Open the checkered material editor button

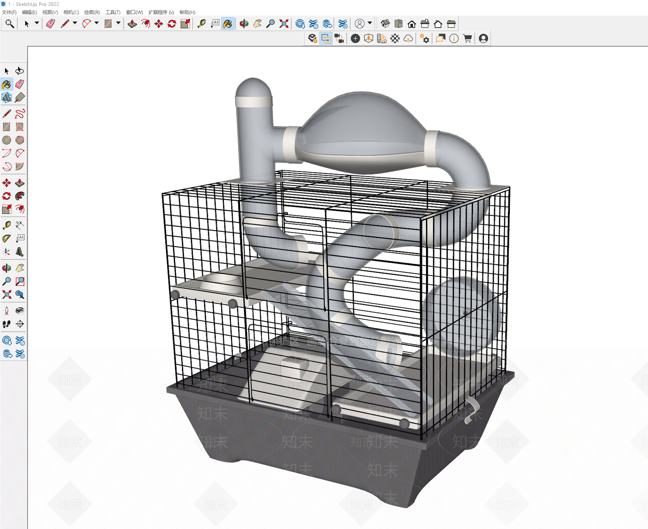pyautogui.click(x=395, y=39)
